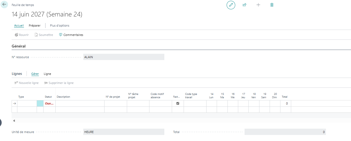Open the Gérer menu in Lignes section
Image resolution: width=351 pixels, height=141 pixels.
[35, 74]
